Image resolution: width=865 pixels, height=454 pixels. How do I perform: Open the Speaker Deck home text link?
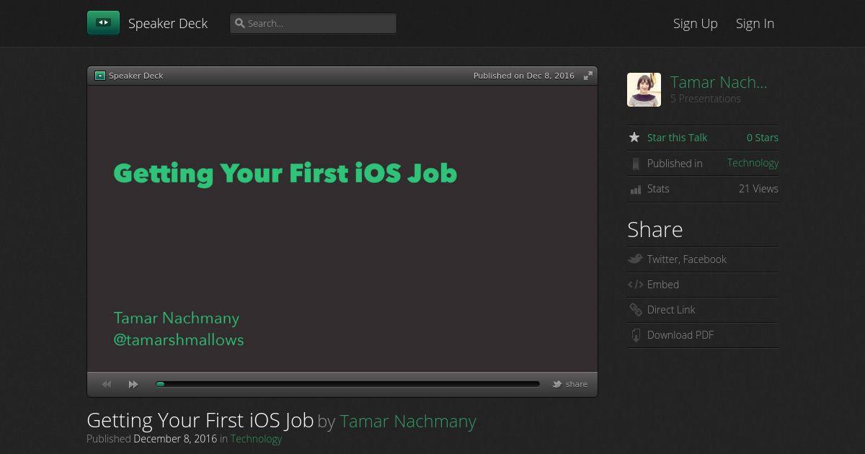pos(168,24)
